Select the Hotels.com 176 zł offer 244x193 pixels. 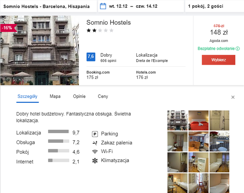(146, 75)
